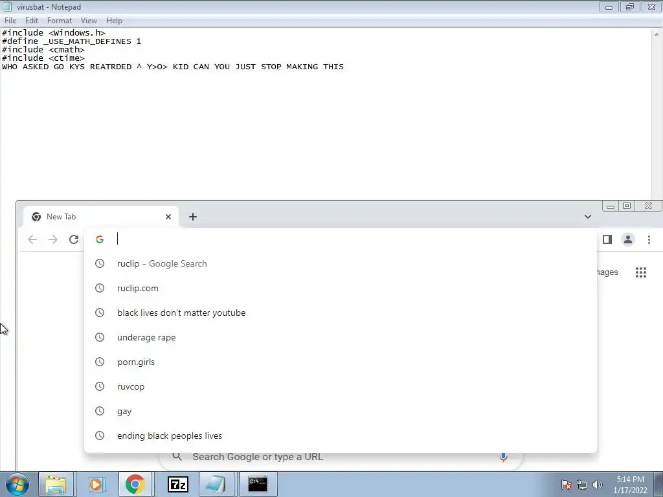Click the clock icon beside 'ruclip - Google Search'
663x497 pixels.
tap(100, 264)
